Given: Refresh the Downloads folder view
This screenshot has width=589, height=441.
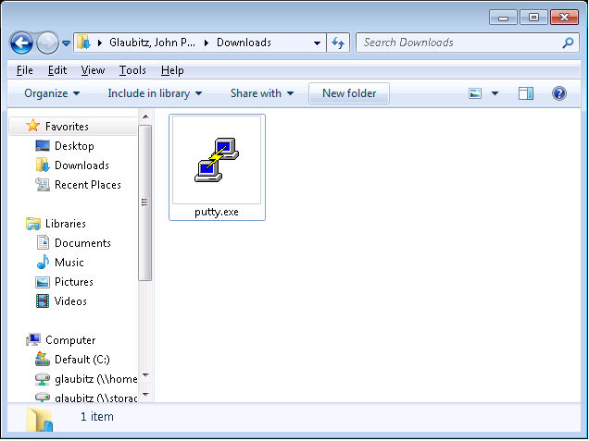Looking at the screenshot, I should 338,43.
